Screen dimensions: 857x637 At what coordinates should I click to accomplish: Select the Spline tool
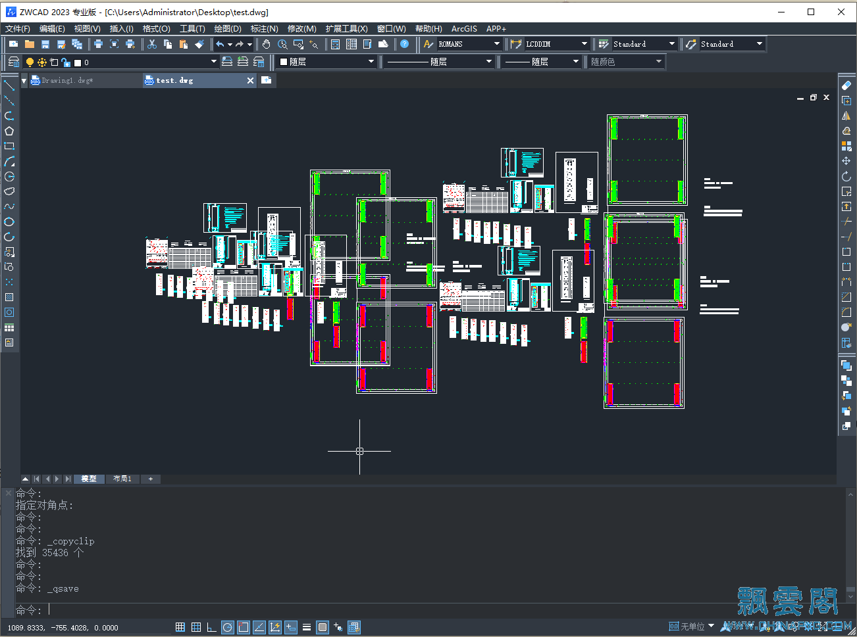click(9, 206)
